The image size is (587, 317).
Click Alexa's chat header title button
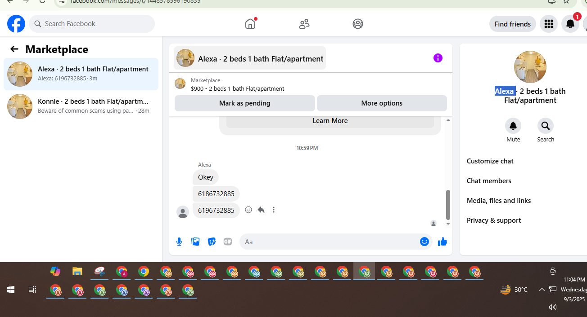(250, 58)
